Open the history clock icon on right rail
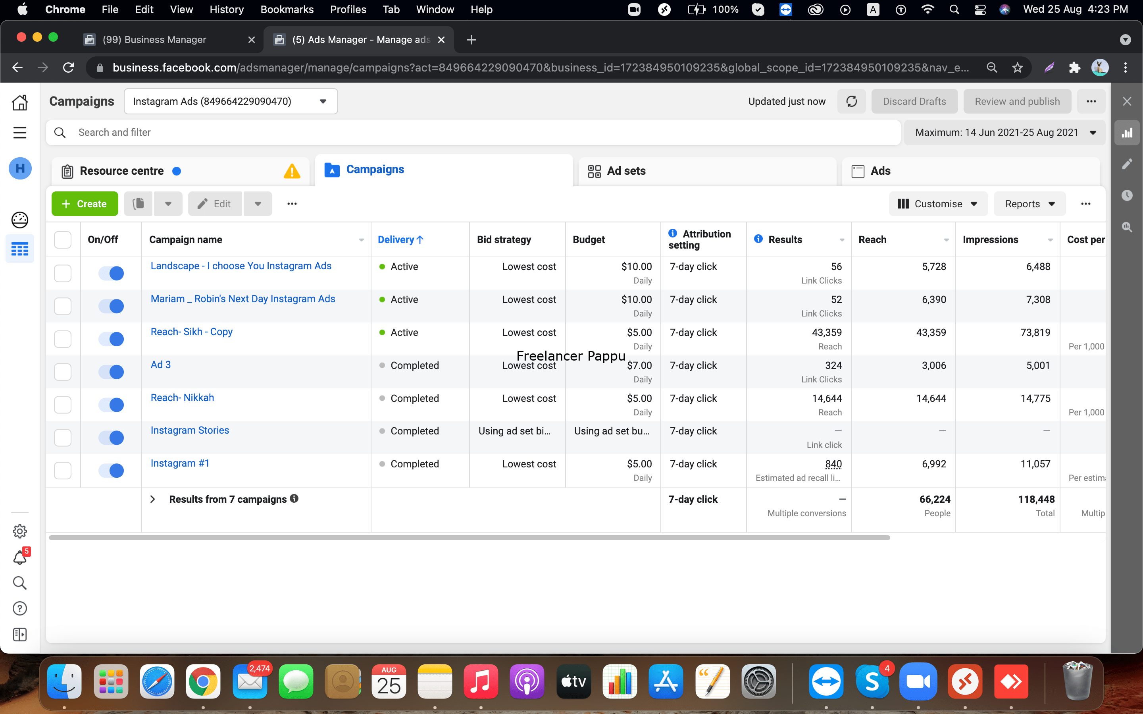Screen dimensions: 1143x714 [1127, 195]
